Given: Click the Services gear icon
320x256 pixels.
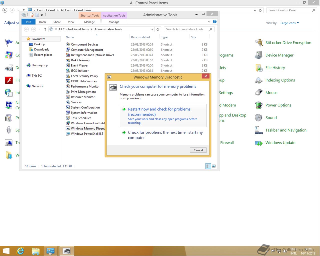Looking at the screenshot, I should 68,102.
